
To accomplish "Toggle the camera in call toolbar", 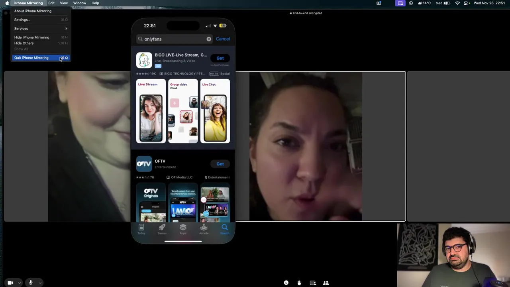I will coord(10,283).
